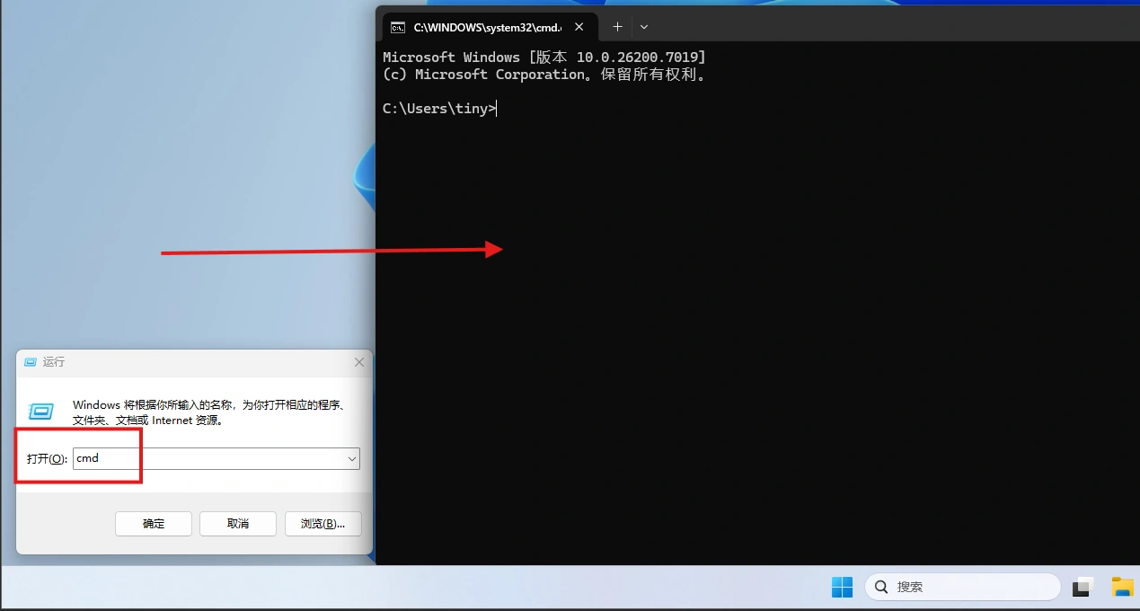The width and height of the screenshot is (1140, 611).
Task: Click the 打开(O): label in Run dialog
Action: coord(47,458)
